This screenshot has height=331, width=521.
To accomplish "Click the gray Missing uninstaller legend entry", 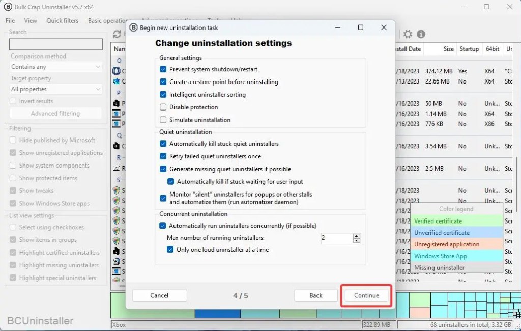I will [456, 267].
